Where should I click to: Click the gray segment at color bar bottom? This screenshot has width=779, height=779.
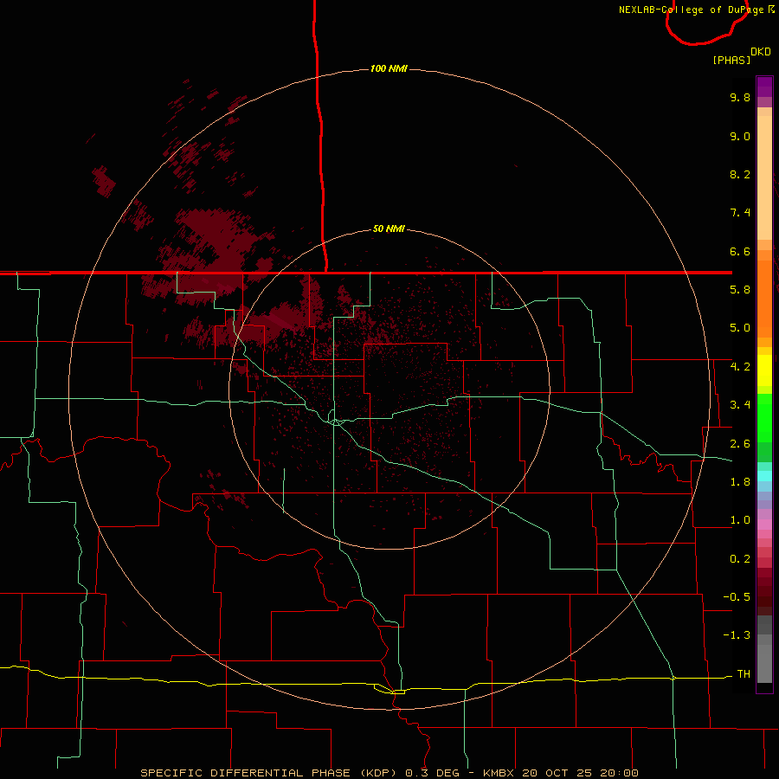pyautogui.click(x=764, y=663)
